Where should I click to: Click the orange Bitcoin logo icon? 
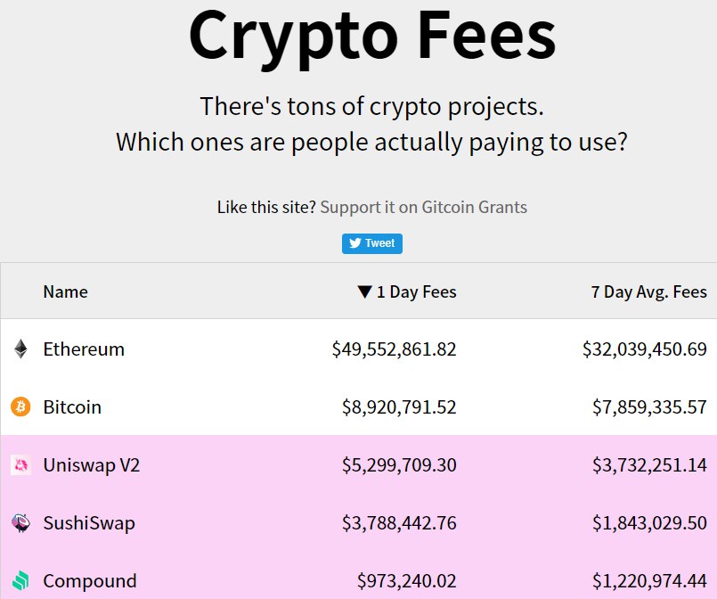[20, 406]
